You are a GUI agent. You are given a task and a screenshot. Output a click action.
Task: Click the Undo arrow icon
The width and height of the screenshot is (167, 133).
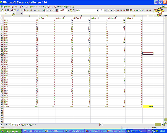tap(35, 10)
